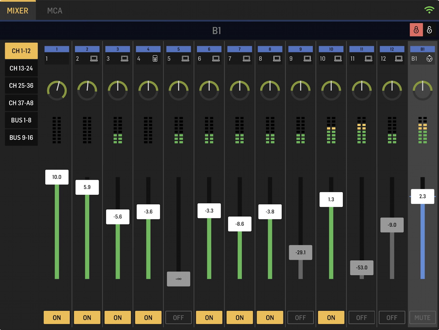Click the pan knob on channel 1
Viewport: 439px width, 330px height.
(57, 90)
